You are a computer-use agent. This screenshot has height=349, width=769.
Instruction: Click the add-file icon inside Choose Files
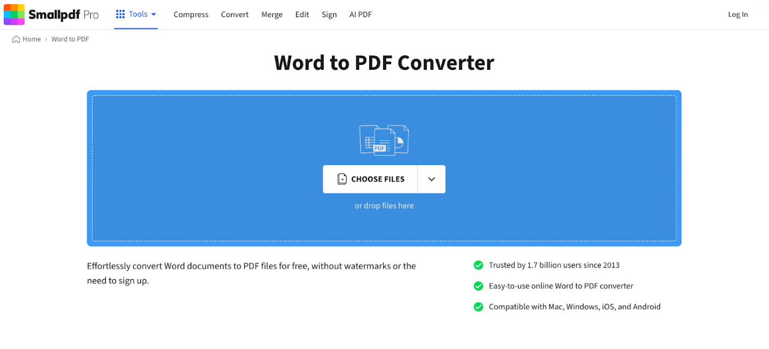click(342, 179)
